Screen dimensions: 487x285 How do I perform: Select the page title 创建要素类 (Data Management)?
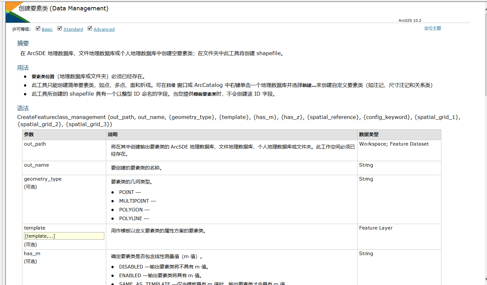63,8
